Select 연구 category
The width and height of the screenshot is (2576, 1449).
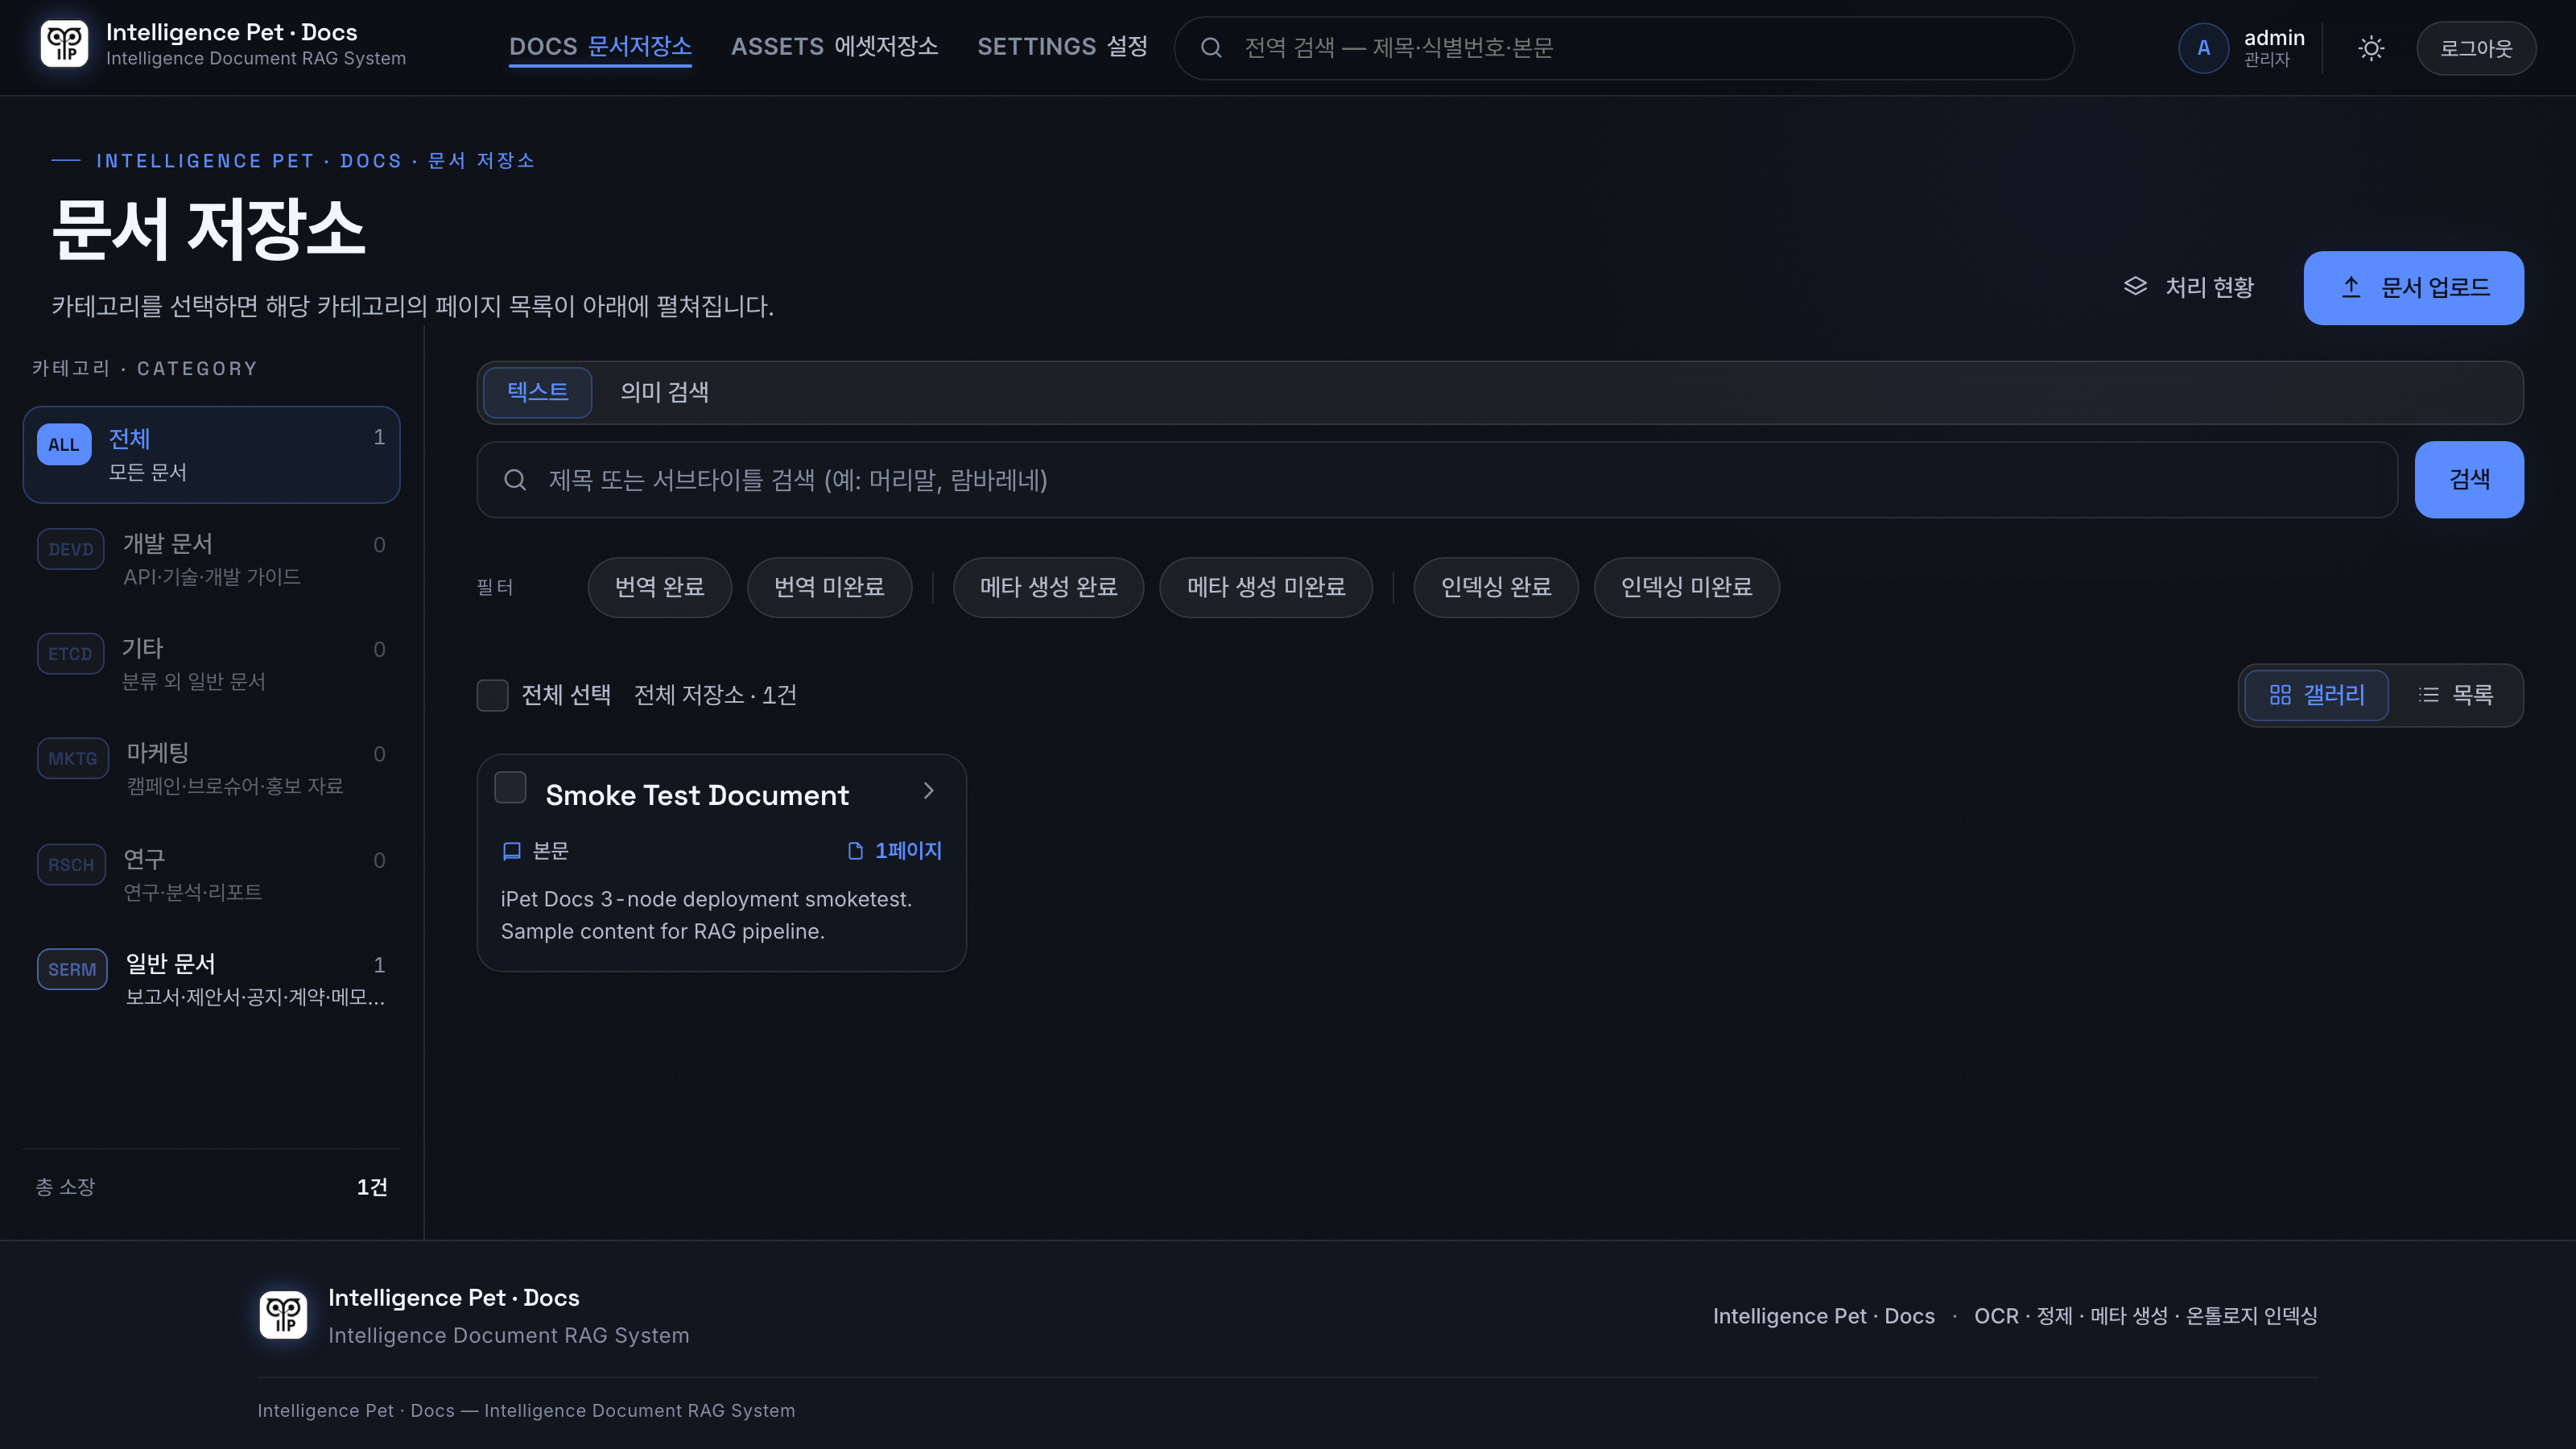(211, 874)
